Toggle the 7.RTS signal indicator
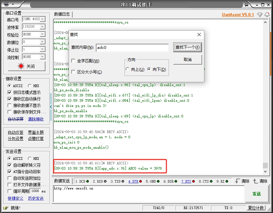273x213 pixels. (x=188, y=181)
